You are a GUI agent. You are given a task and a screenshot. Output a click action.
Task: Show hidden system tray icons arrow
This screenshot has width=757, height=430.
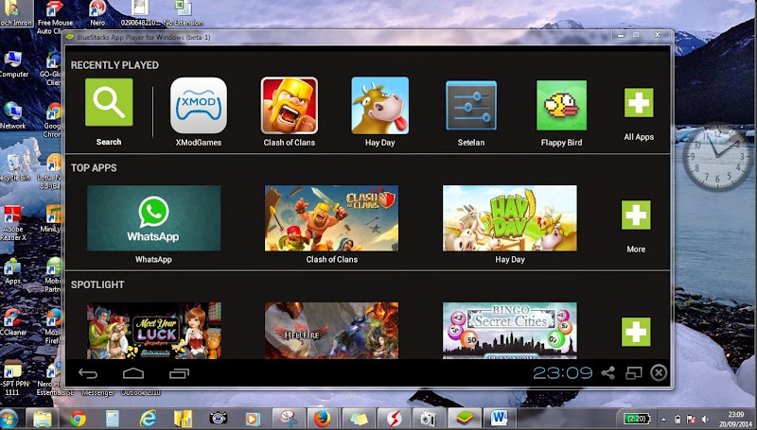[x=663, y=420]
